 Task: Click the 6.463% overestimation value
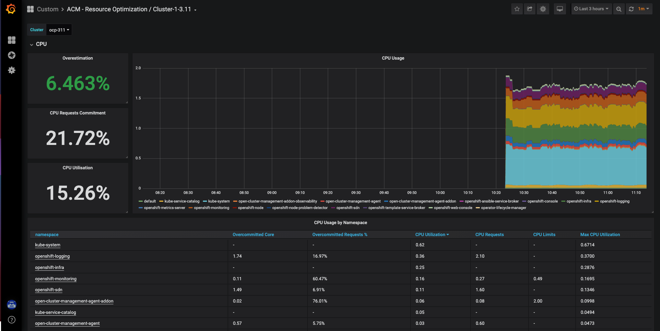[78, 83]
